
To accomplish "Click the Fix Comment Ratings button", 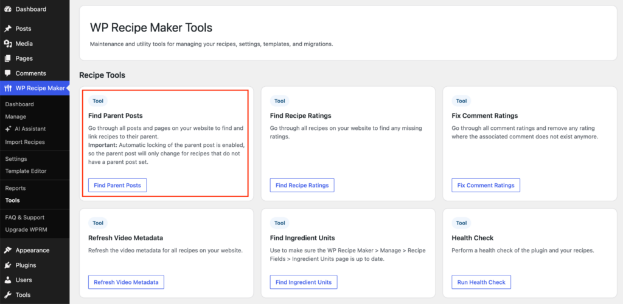I will tap(486, 185).
